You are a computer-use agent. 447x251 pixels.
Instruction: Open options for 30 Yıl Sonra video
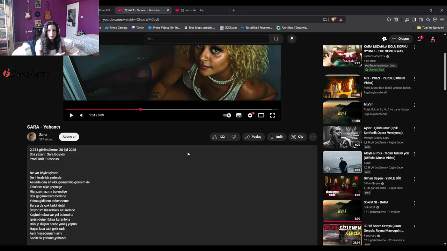(415, 227)
